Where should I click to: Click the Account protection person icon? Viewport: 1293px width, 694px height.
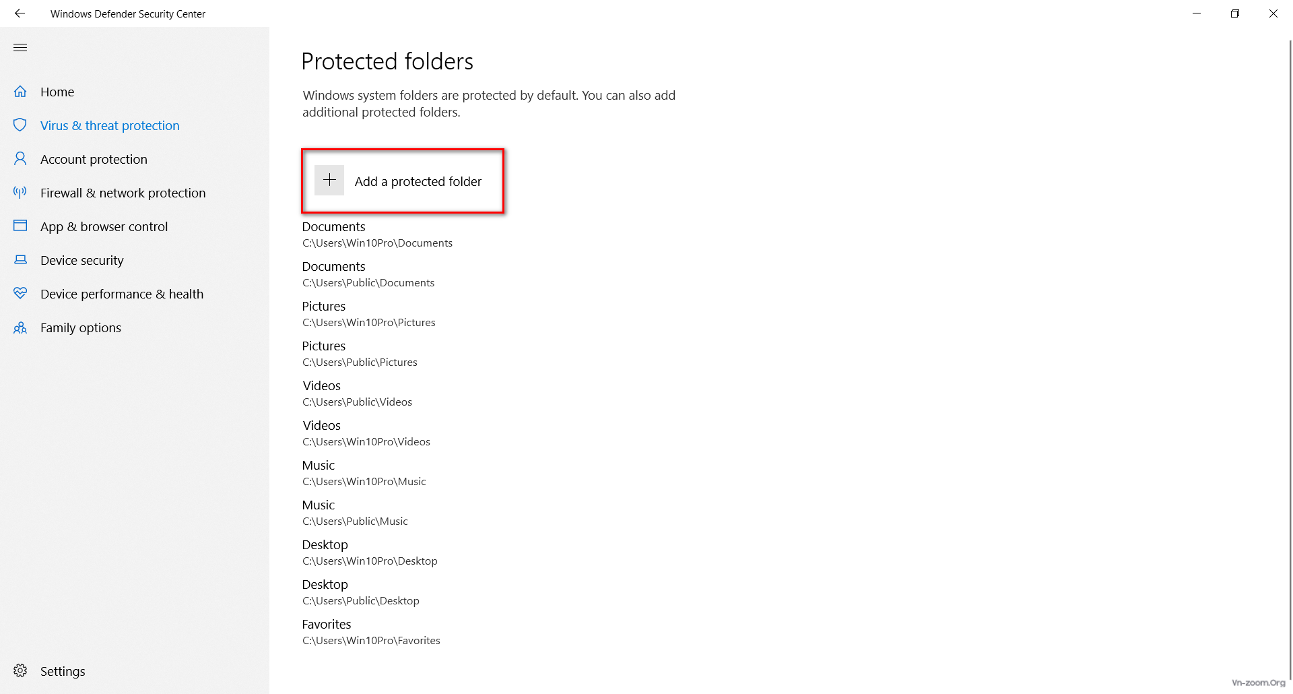tap(20, 159)
